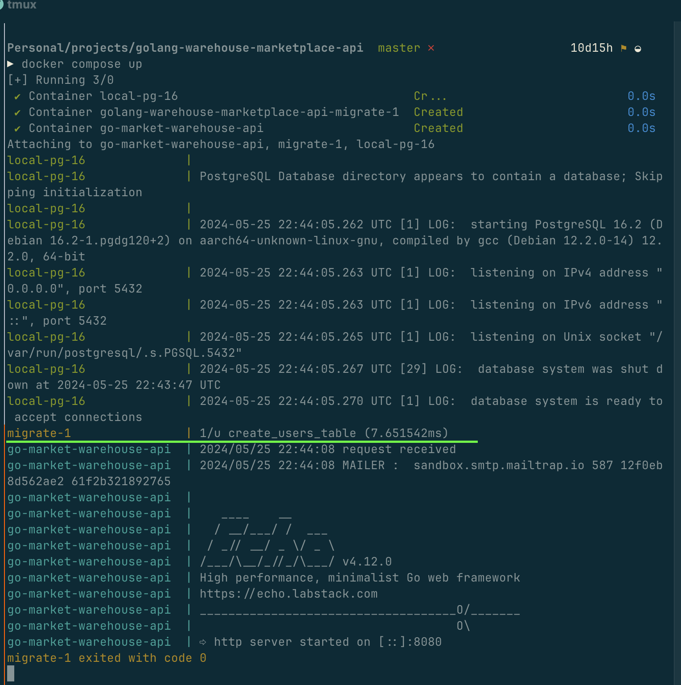Toggle the session duration indicator showing 10d15h
The width and height of the screenshot is (681, 685).
click(591, 48)
